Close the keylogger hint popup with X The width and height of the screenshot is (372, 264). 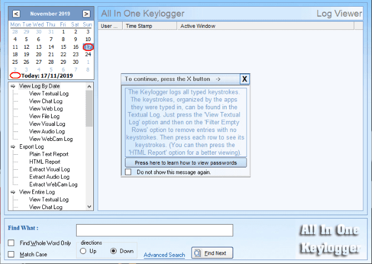click(x=245, y=79)
